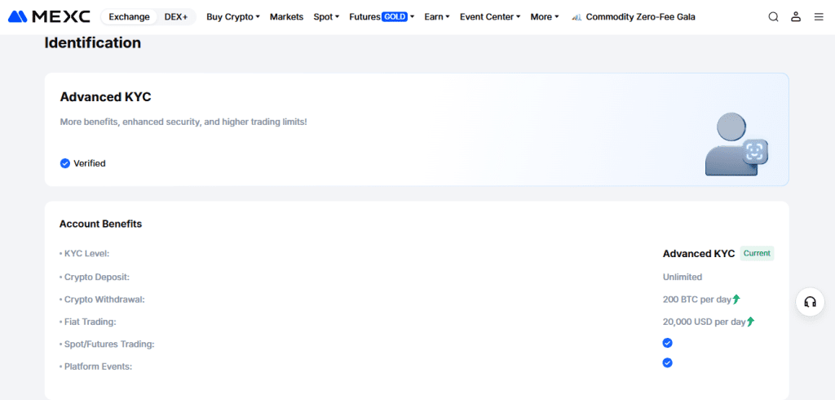Expand the Futures GOLD dropdown
The image size is (835, 400).
(x=382, y=17)
